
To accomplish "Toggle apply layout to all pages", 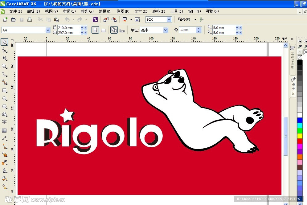I will (x=114, y=30).
